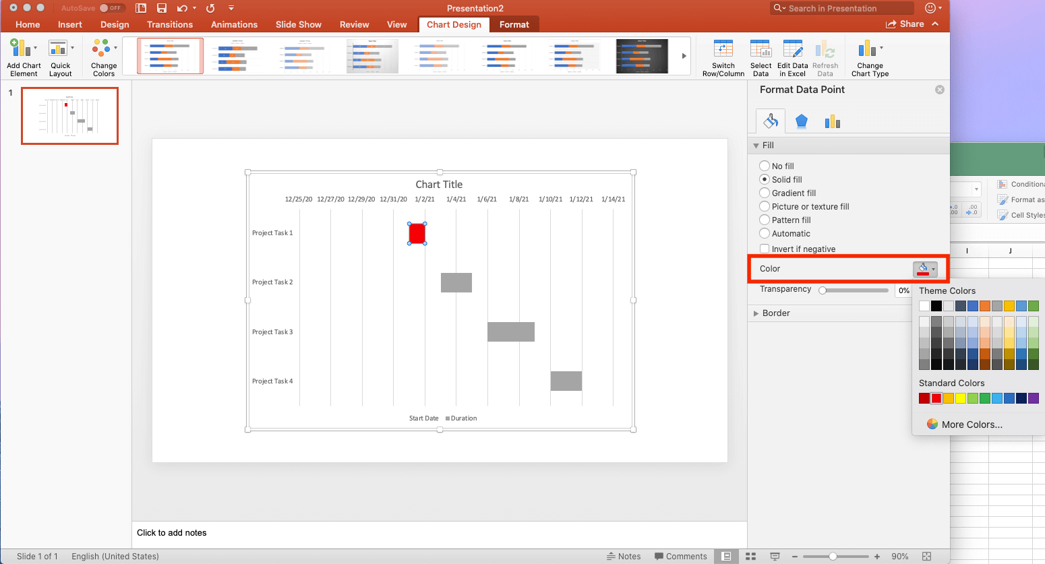The width and height of the screenshot is (1045, 564).
Task: Select the No fill radio option
Action: coord(765,166)
